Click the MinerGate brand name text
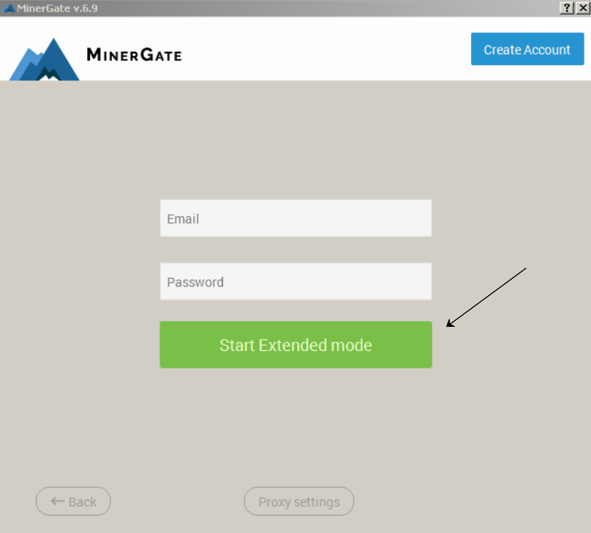Viewport: 591px width, 533px height. [x=134, y=55]
